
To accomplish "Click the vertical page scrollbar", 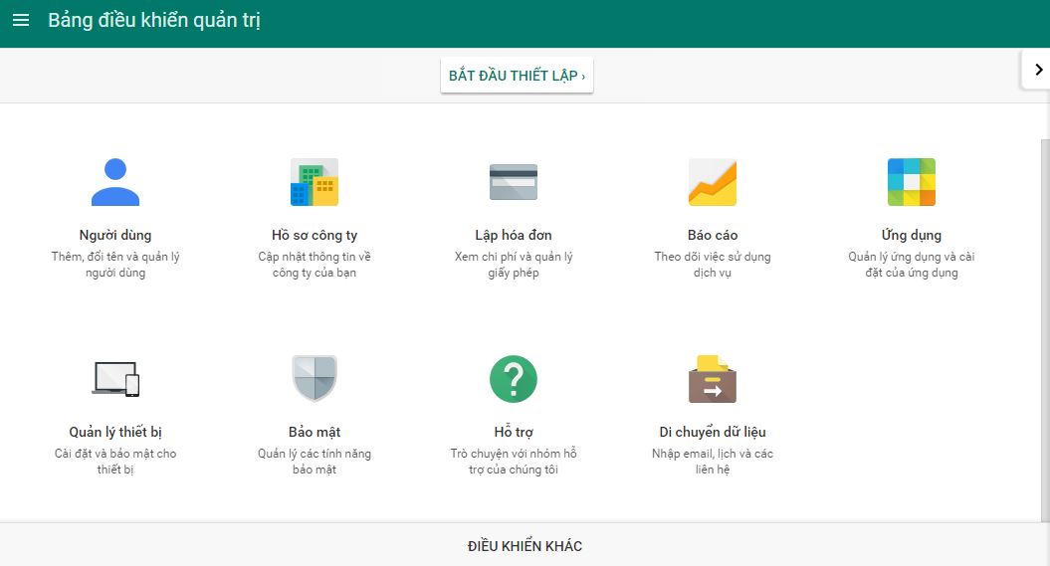I will click(x=1045, y=331).
